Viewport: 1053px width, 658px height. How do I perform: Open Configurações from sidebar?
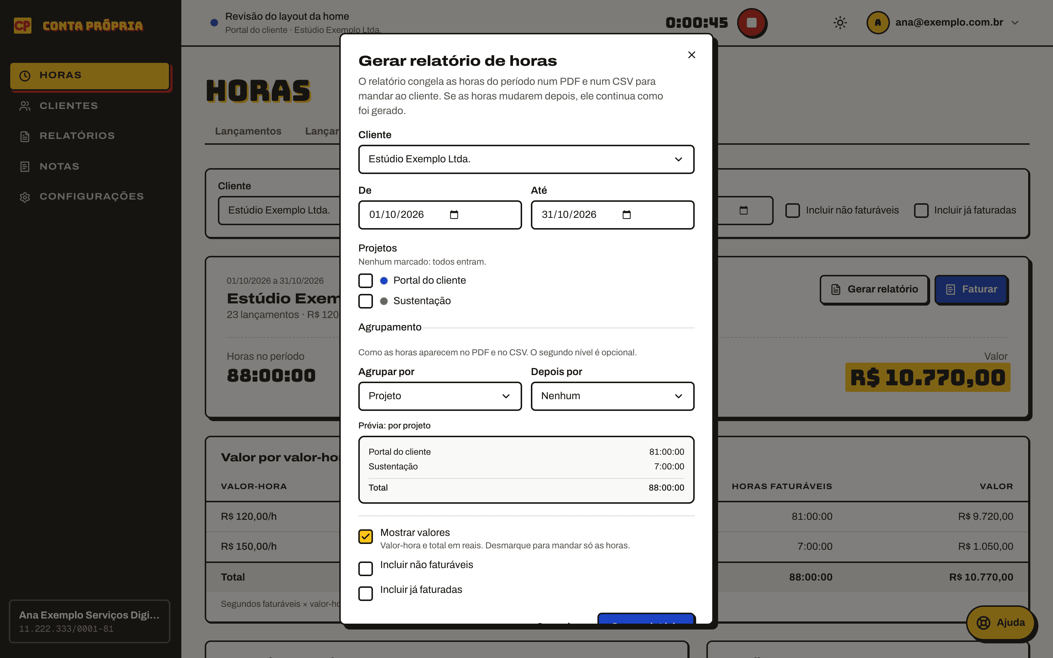coord(90,197)
